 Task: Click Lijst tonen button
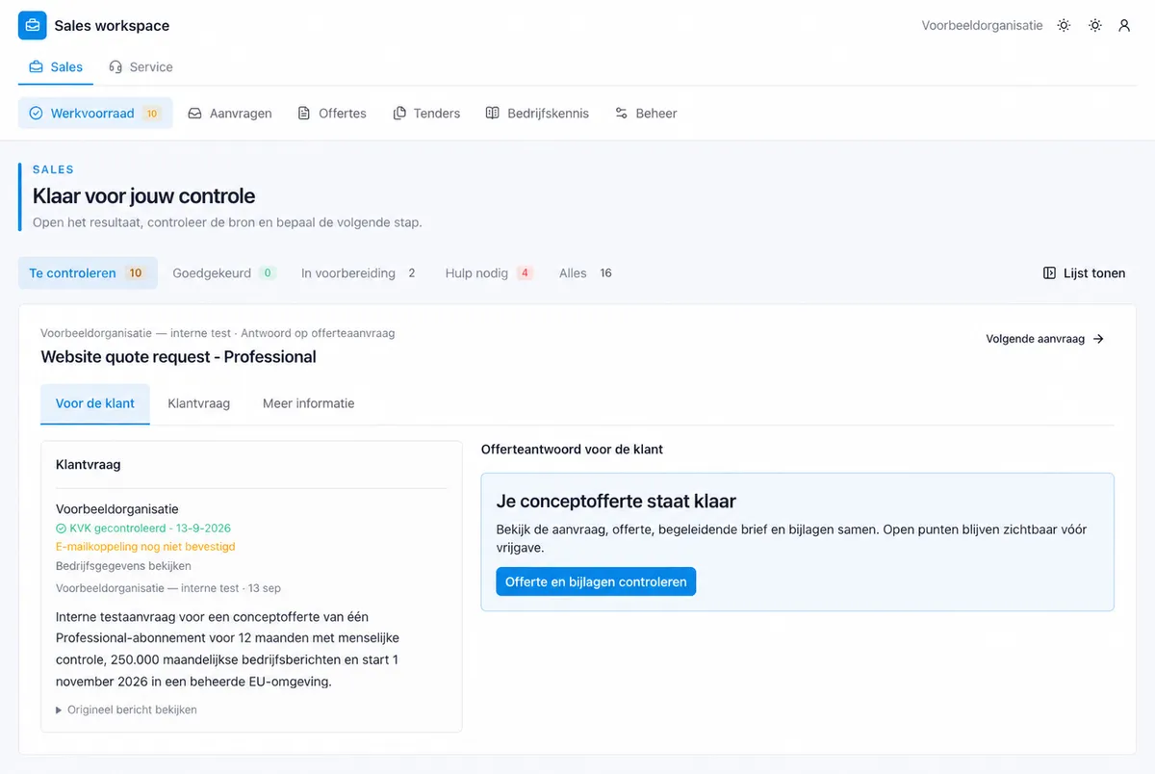(x=1084, y=273)
